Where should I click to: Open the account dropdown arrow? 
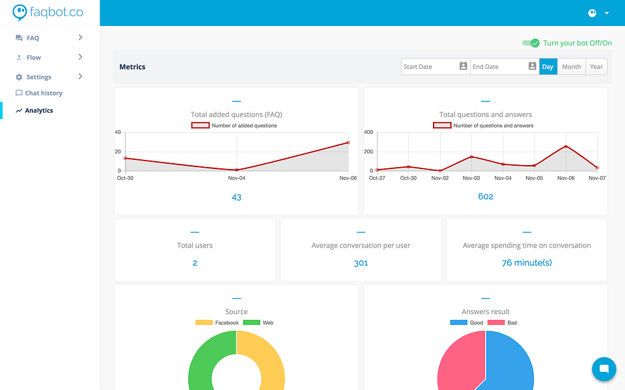click(607, 13)
